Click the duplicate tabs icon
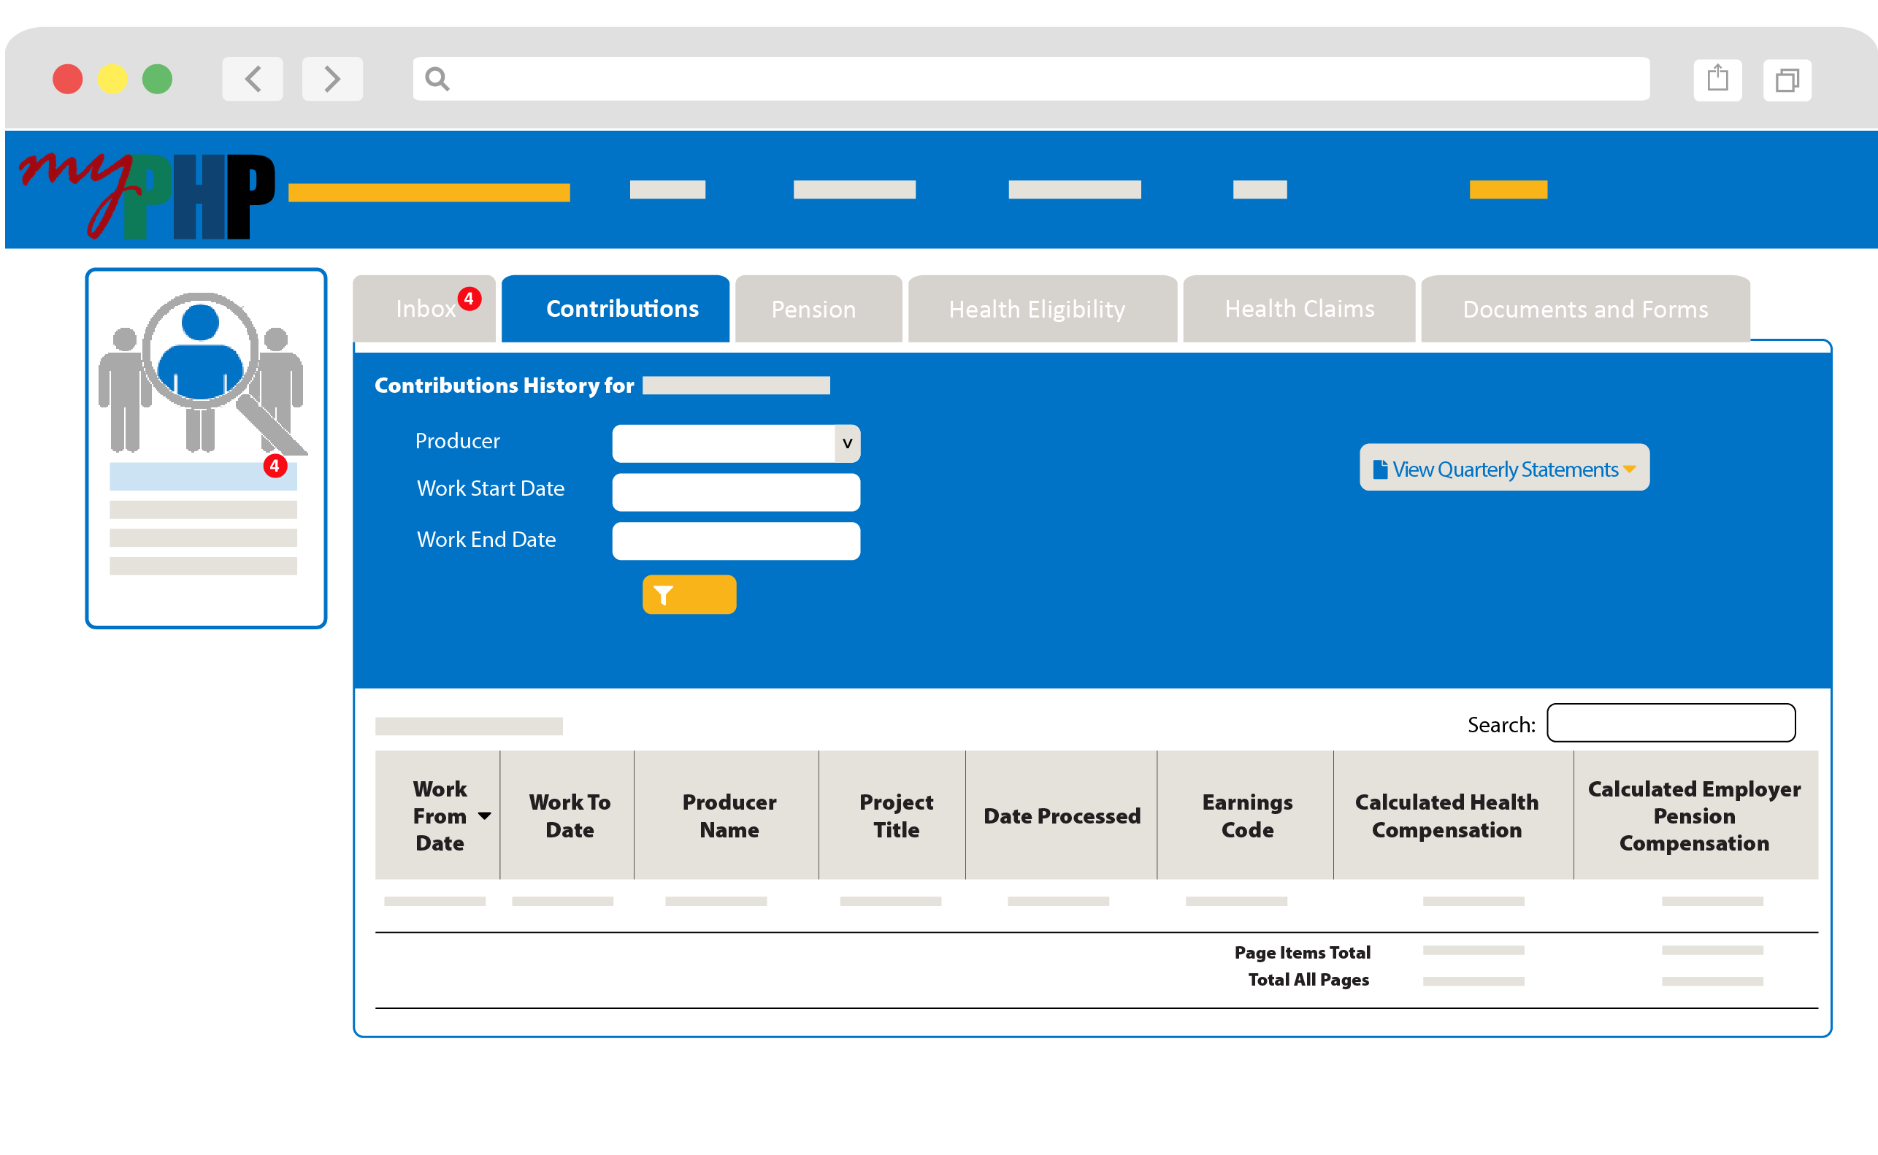This screenshot has height=1155, width=1878. point(1786,80)
